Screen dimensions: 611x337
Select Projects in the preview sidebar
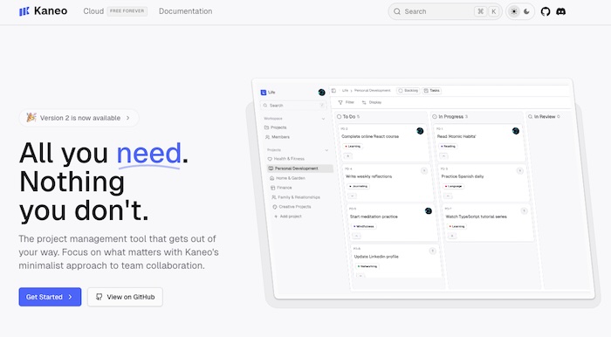pos(276,127)
